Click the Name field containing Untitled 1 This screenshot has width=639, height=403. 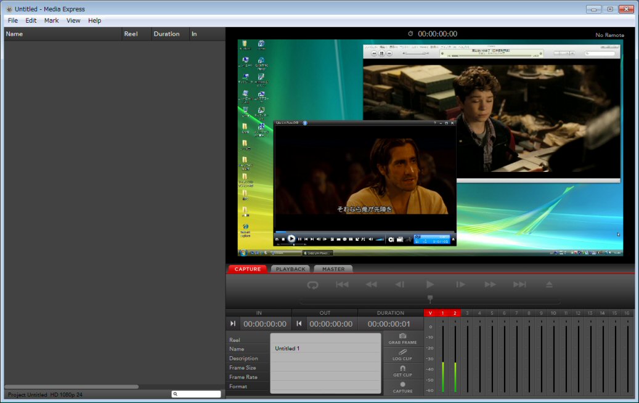tap(325, 348)
